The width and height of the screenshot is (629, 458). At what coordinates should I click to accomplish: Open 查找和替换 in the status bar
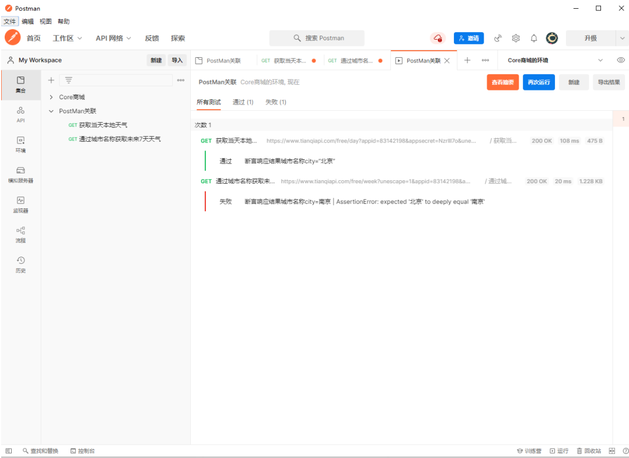[40, 451]
